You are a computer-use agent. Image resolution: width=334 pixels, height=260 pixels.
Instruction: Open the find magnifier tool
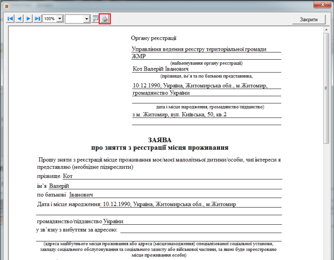click(95, 19)
